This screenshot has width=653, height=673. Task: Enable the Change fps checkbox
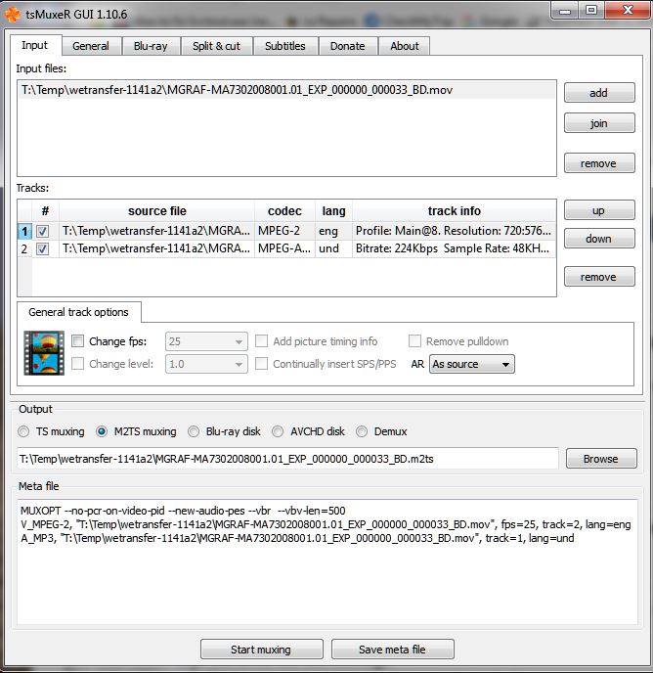coord(77,341)
